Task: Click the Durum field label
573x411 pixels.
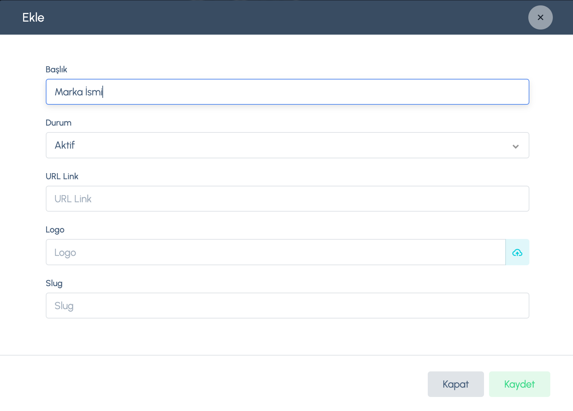Action: coord(58,123)
